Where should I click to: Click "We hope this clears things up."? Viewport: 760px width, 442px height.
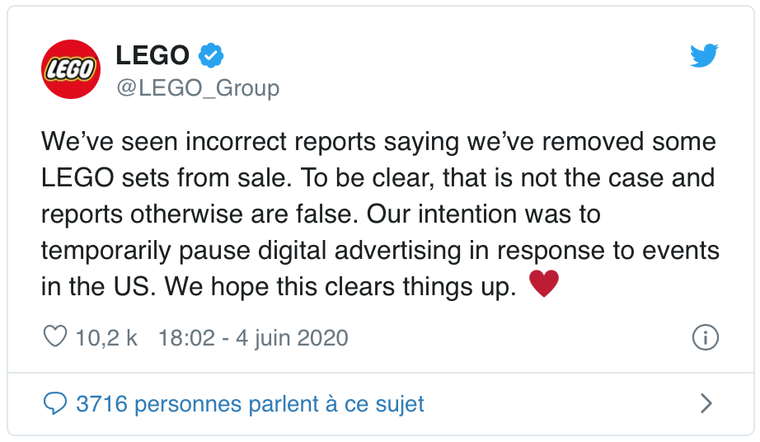click(x=340, y=286)
